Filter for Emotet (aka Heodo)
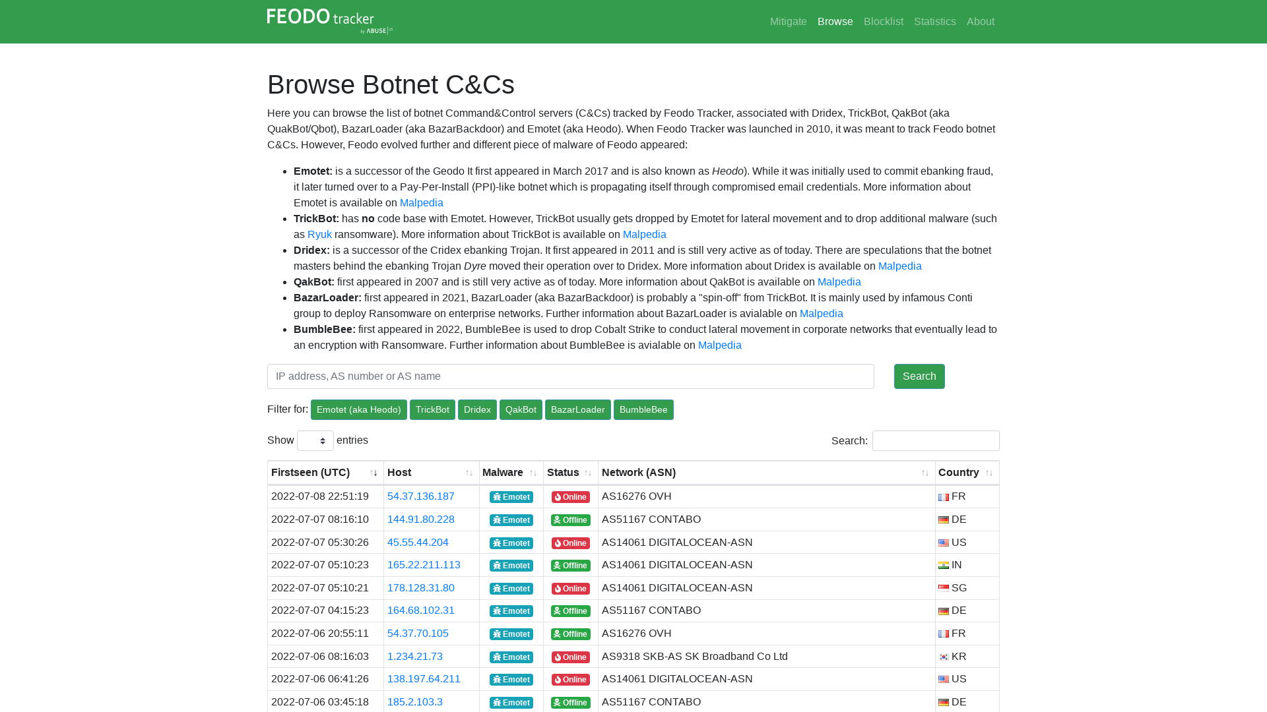The image size is (1267, 712). coord(359,410)
